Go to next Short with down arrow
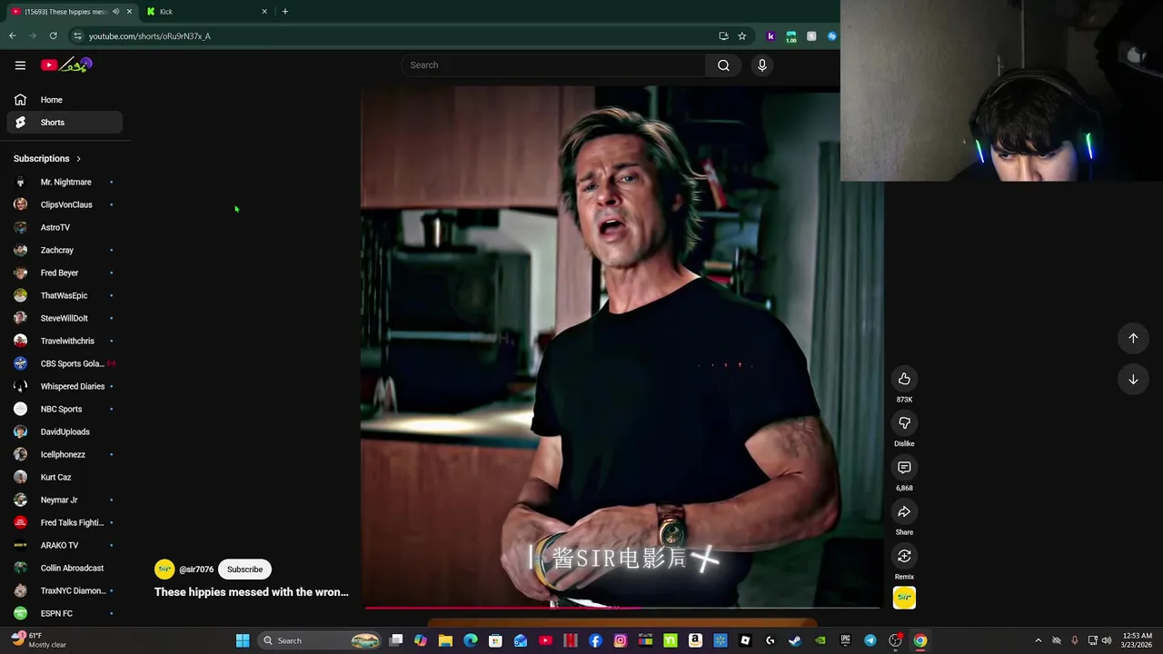Screen dimensions: 1163x654 (1133, 380)
